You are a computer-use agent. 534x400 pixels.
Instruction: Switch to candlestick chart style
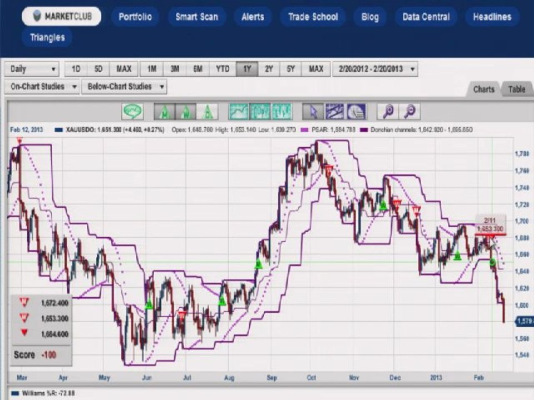(x=260, y=112)
